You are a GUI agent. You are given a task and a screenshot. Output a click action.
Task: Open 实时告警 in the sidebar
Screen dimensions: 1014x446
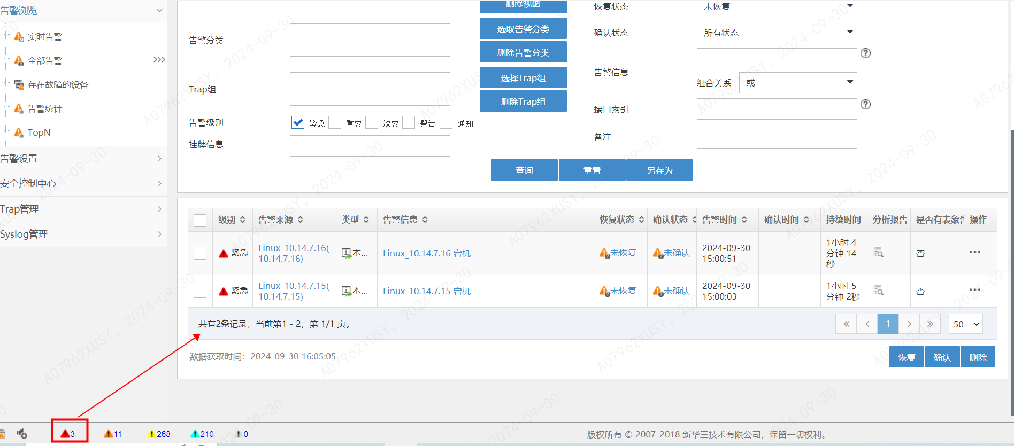(45, 36)
